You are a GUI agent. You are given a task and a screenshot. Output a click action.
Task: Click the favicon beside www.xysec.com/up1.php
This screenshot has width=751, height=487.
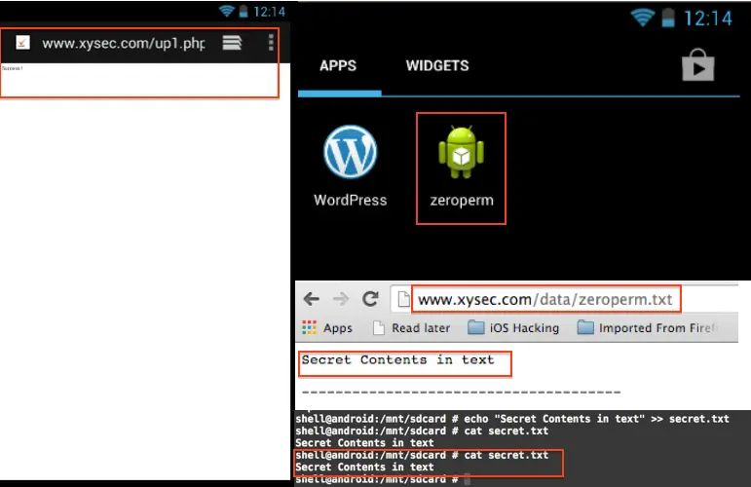22,43
